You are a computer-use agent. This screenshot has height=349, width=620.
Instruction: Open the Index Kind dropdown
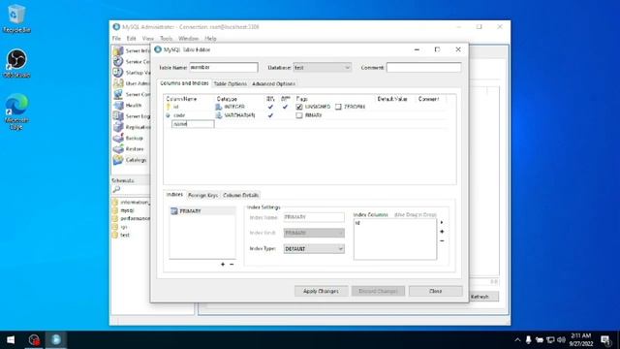314,233
